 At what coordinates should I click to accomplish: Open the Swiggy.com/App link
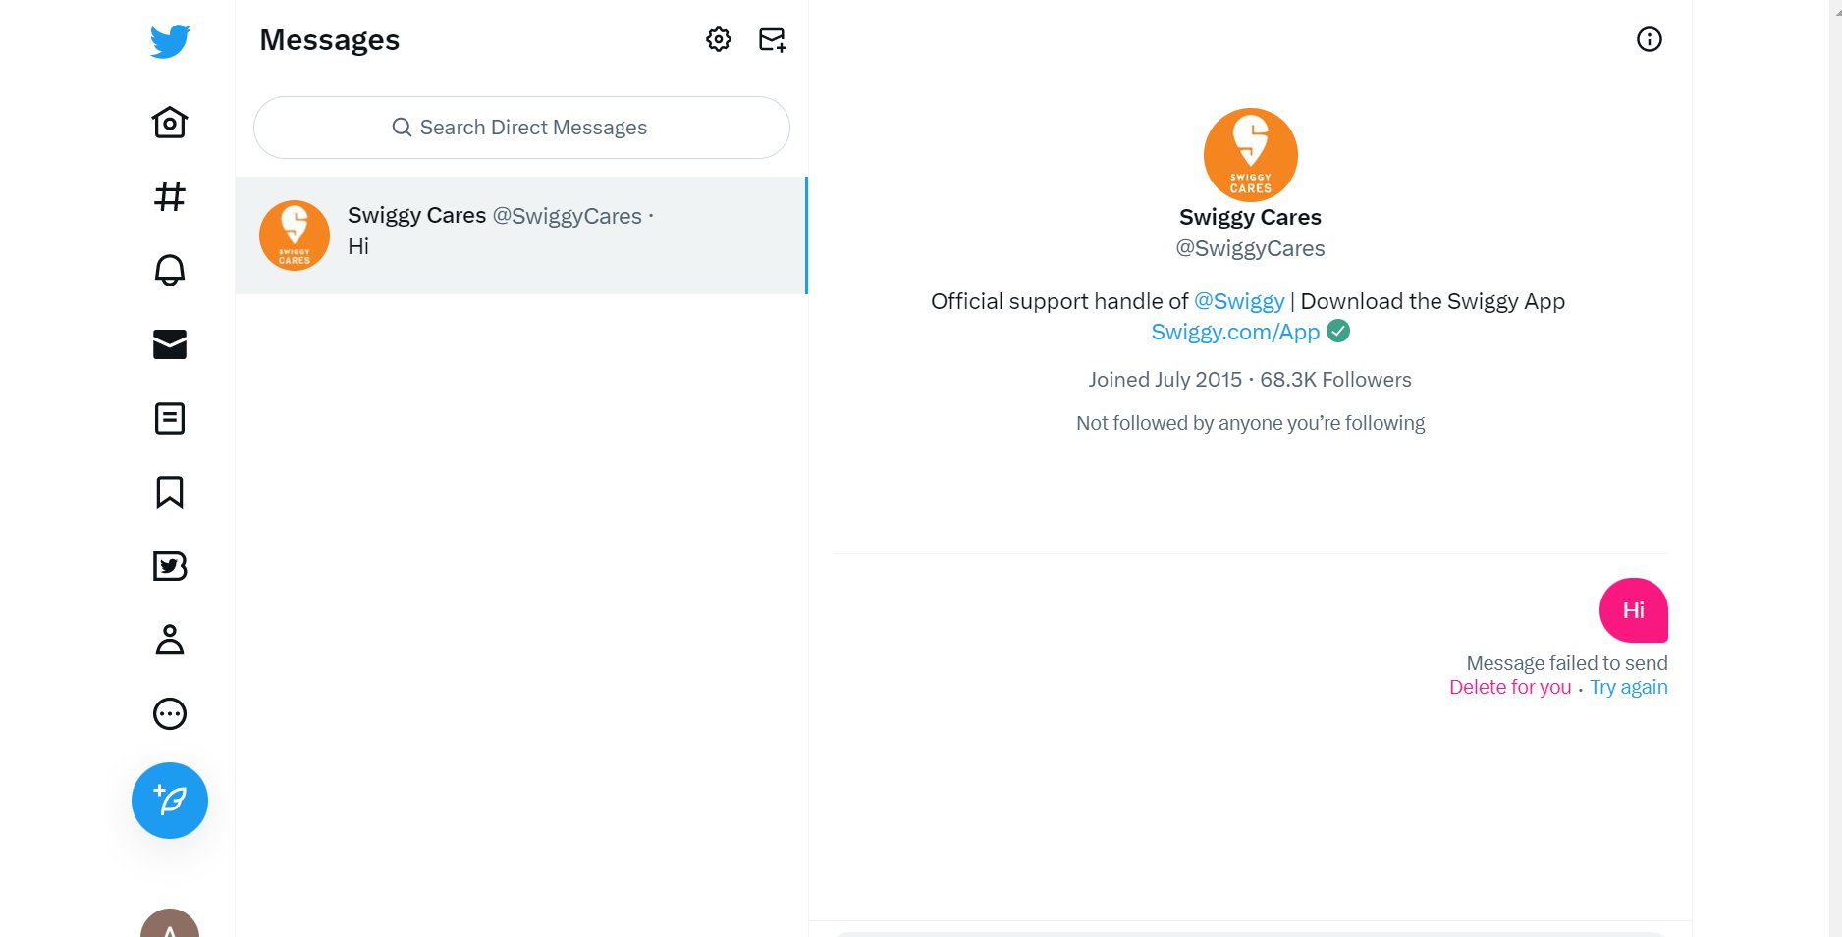pos(1234,332)
